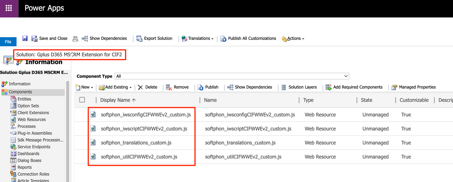Click the Entities icon in the sidebar
The width and height of the screenshot is (453, 182).
[x=13, y=99]
